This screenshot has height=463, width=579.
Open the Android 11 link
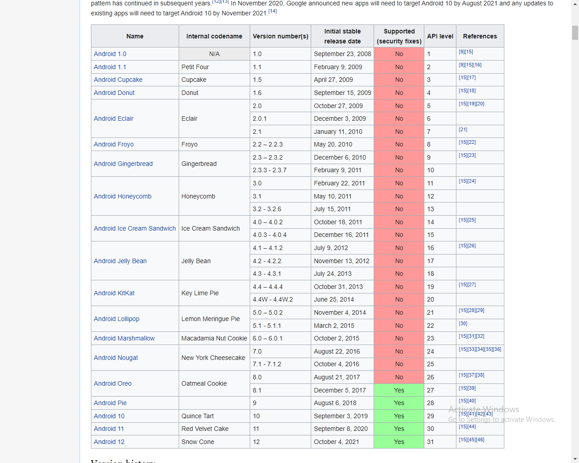click(109, 429)
